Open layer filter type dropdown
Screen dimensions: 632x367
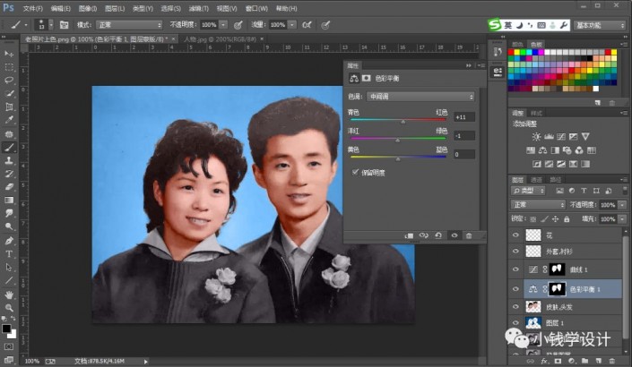[528, 191]
